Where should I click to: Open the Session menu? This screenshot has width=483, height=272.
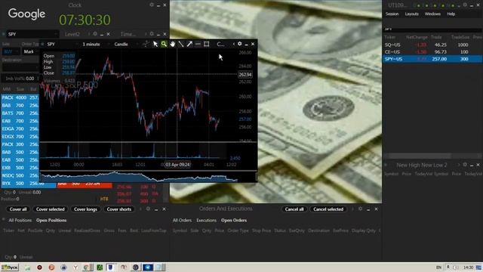click(392, 14)
